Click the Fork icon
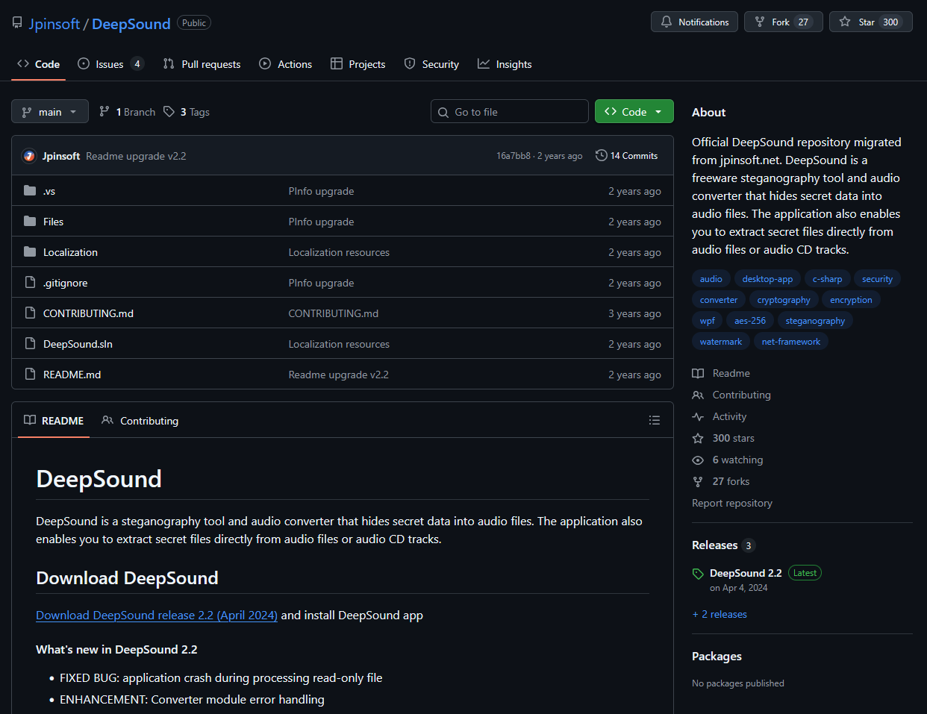Image resolution: width=927 pixels, height=714 pixels. 760,22
